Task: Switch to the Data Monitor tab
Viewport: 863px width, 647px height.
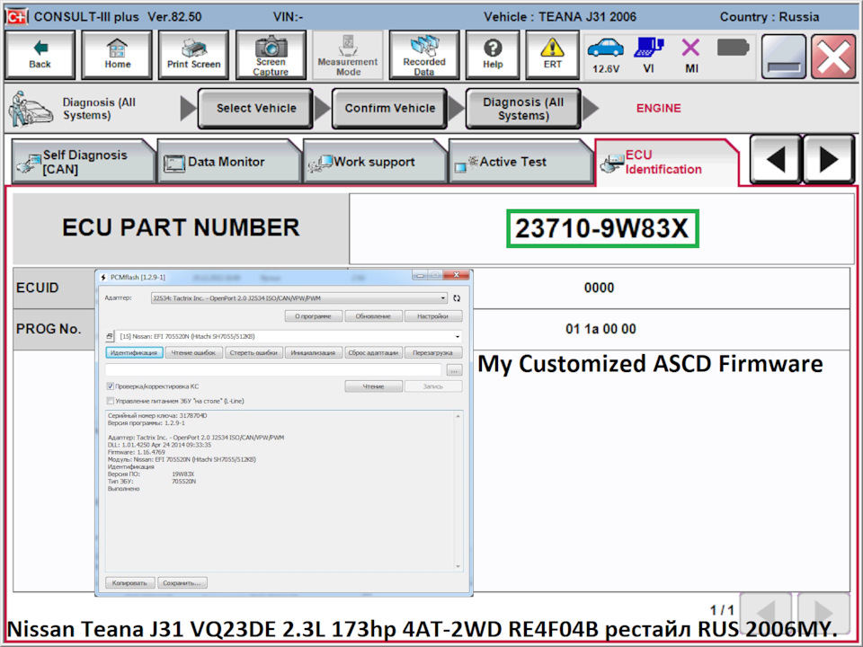Action: pos(228,162)
